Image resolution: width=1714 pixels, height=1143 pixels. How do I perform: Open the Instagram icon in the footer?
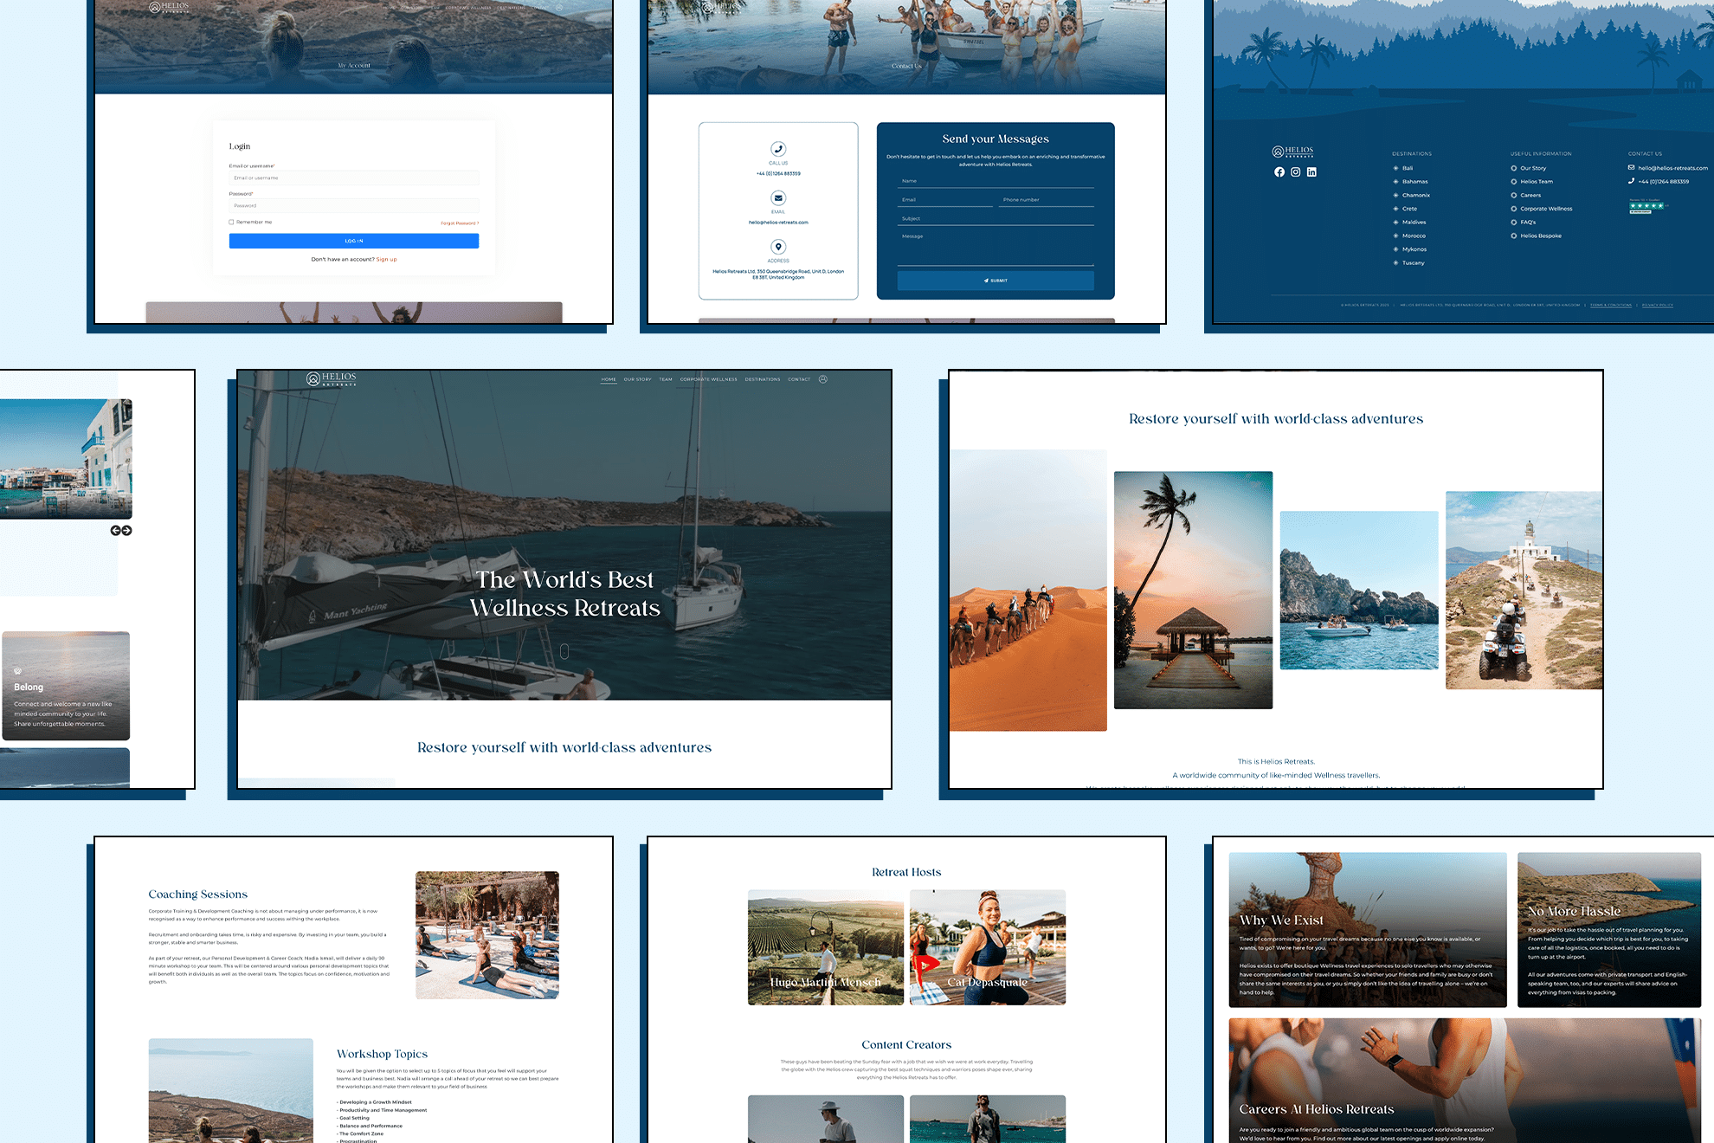click(x=1296, y=172)
